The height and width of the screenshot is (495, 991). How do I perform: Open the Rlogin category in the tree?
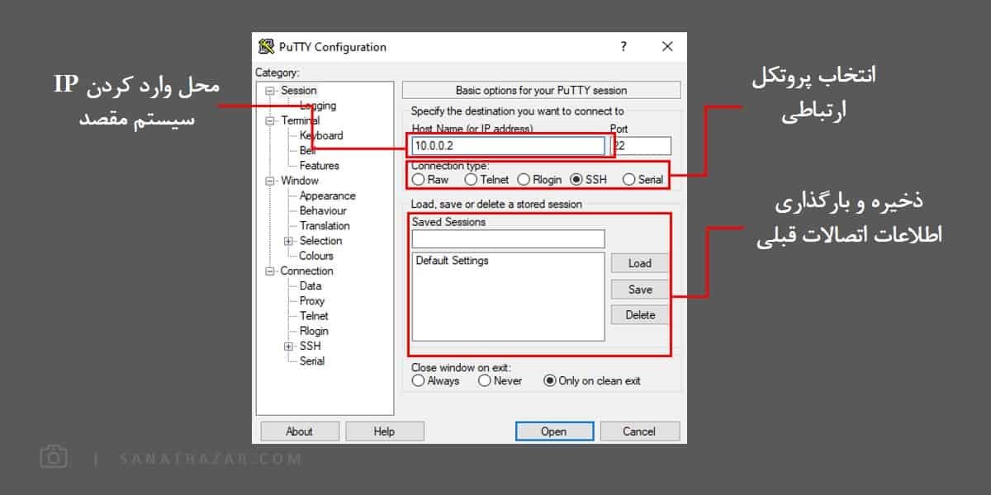(x=314, y=331)
